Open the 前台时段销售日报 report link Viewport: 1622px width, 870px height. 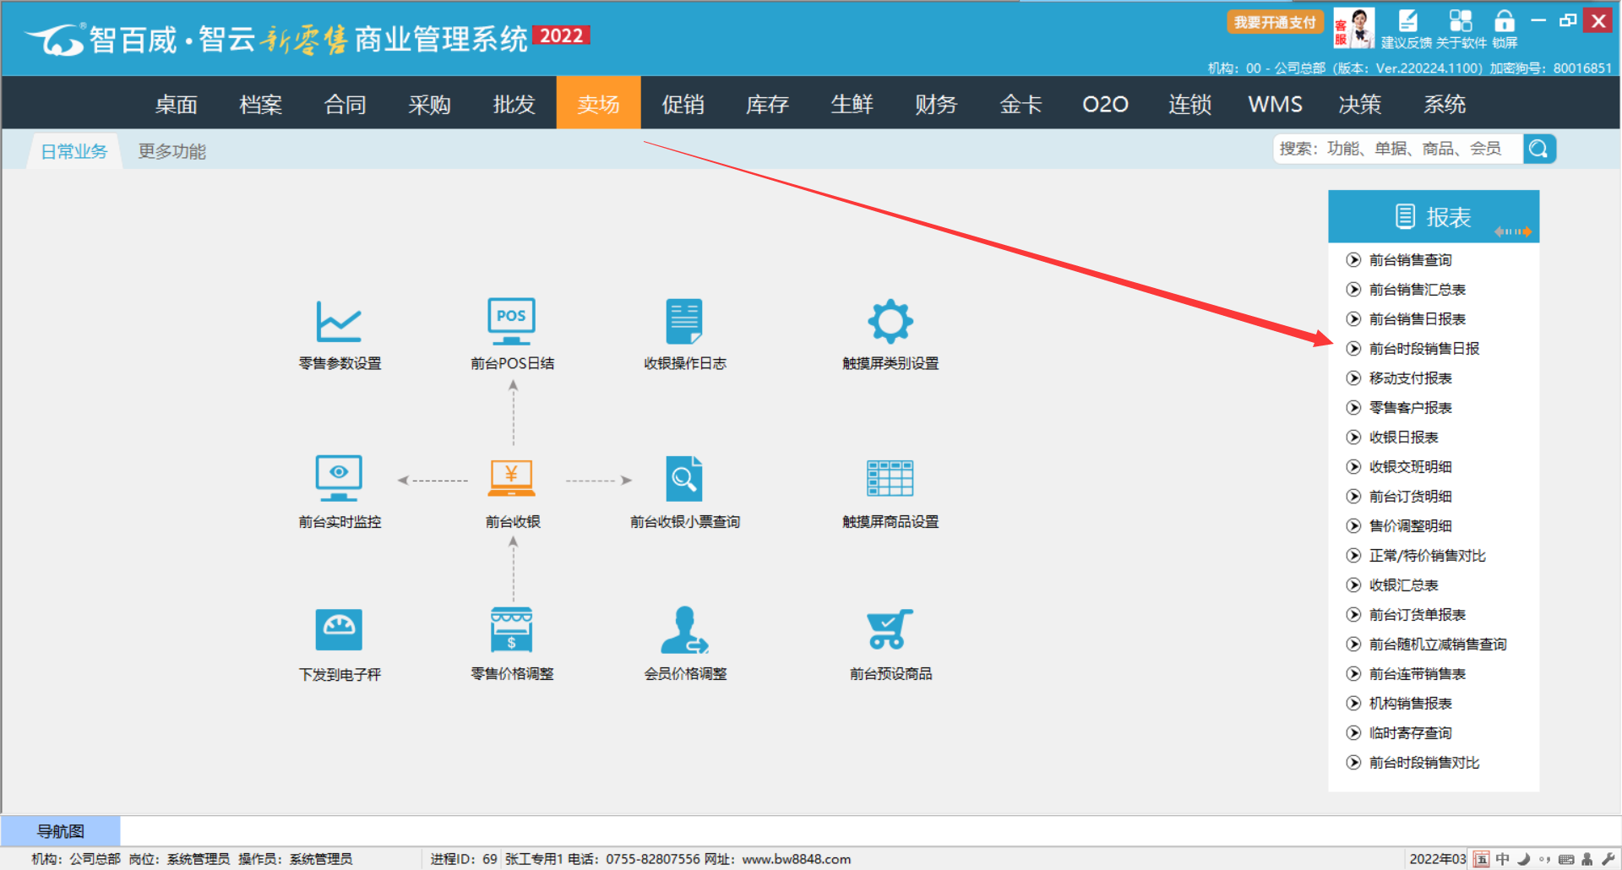click(1423, 349)
